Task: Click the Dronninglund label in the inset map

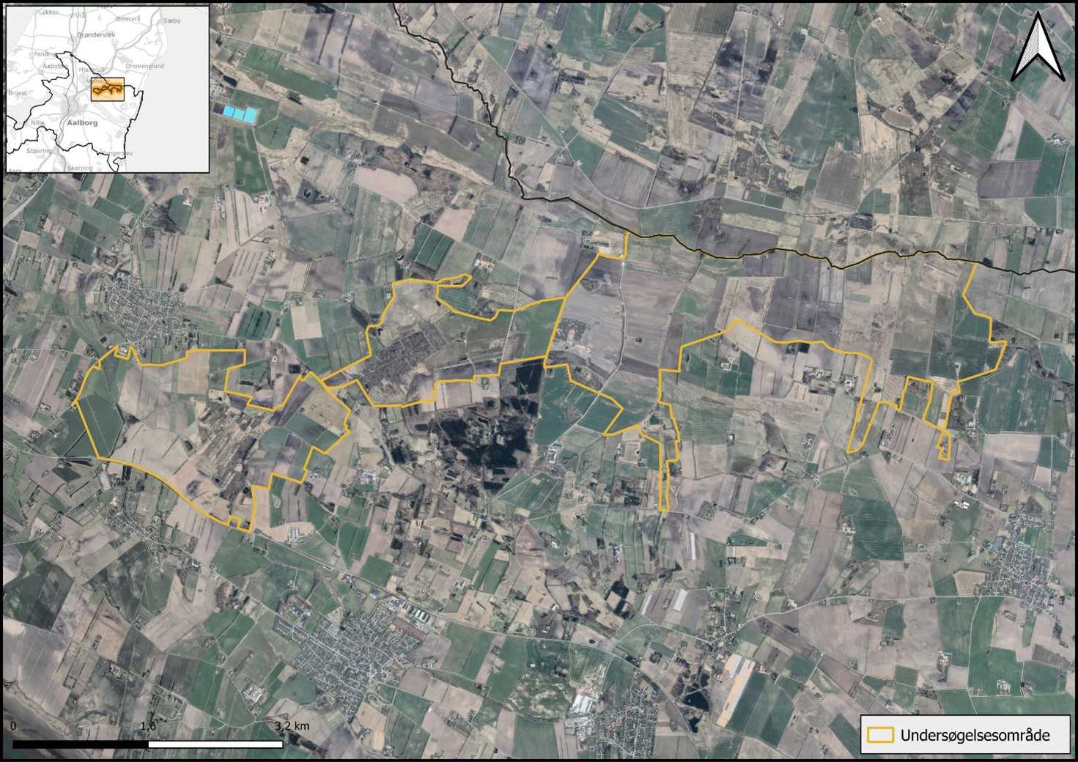Action: [144, 66]
